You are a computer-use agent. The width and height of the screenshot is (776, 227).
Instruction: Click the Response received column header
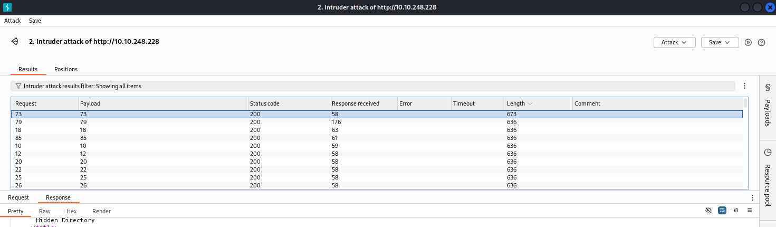363,103
